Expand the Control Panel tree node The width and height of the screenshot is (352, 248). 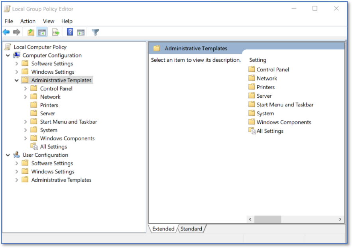point(26,89)
